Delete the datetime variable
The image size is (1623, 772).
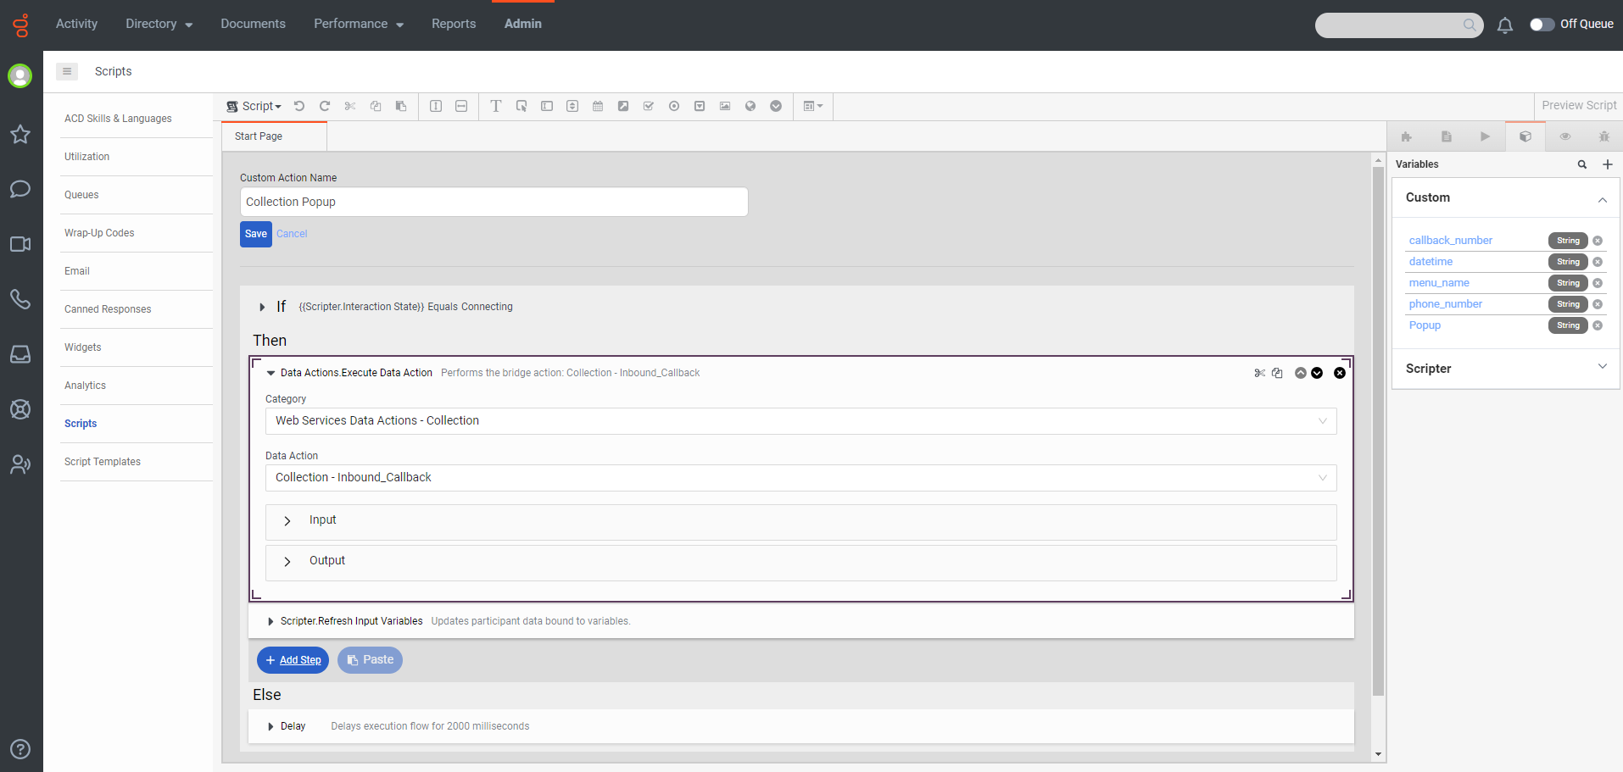pyautogui.click(x=1598, y=262)
